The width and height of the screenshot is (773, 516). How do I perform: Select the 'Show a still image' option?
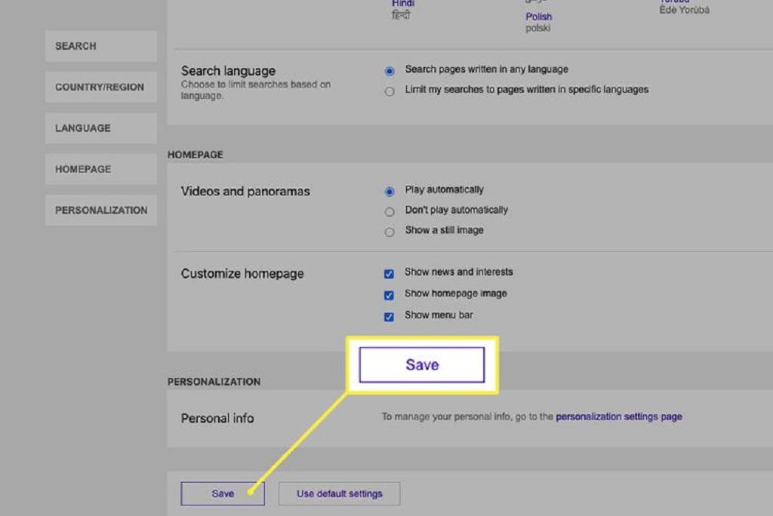tap(390, 232)
